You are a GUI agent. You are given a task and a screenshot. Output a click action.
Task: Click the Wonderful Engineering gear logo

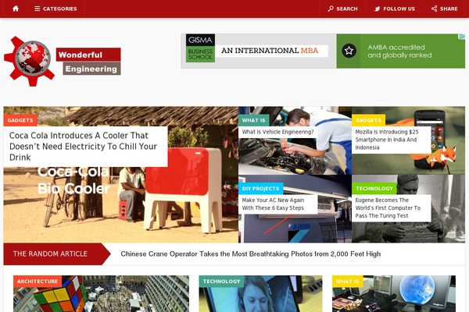(30, 61)
